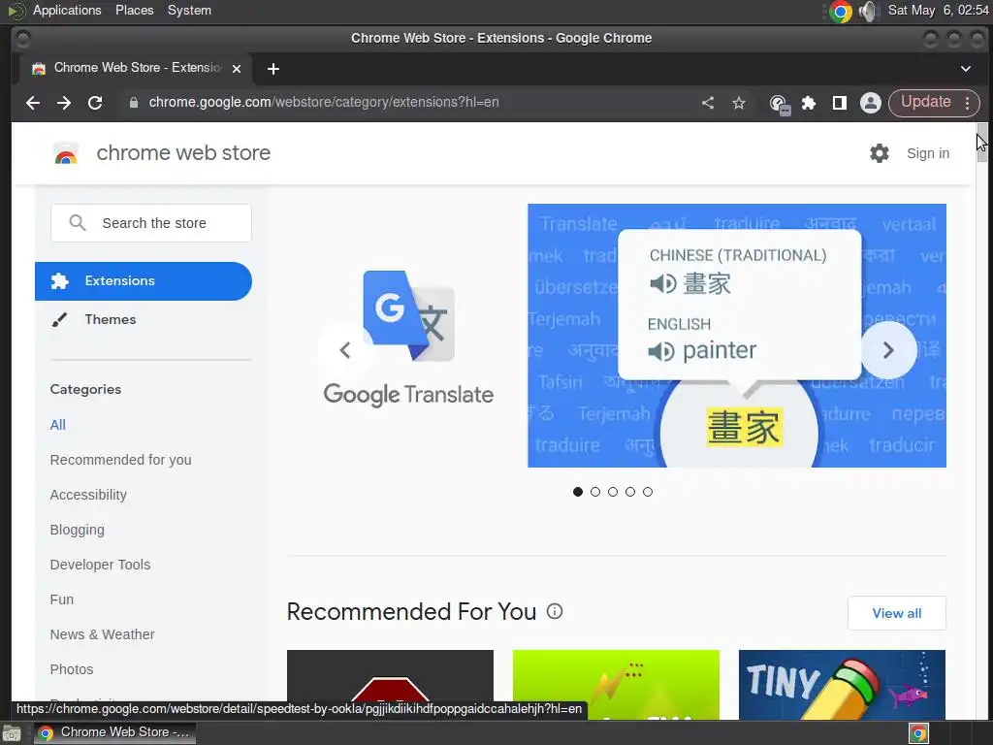The height and width of the screenshot is (745, 993).
Task: Click the show desktop icon in the bottom-left taskbar
Action: 11,733
